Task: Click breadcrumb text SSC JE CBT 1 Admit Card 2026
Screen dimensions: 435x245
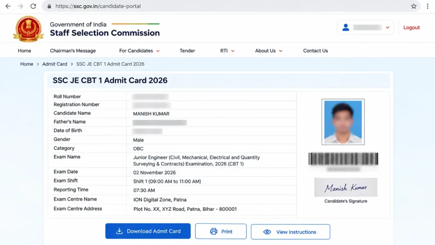Action: [110, 64]
